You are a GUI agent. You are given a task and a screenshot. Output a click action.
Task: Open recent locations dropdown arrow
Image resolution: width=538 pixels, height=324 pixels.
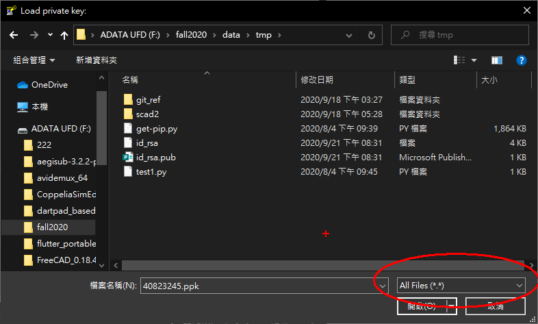point(50,35)
